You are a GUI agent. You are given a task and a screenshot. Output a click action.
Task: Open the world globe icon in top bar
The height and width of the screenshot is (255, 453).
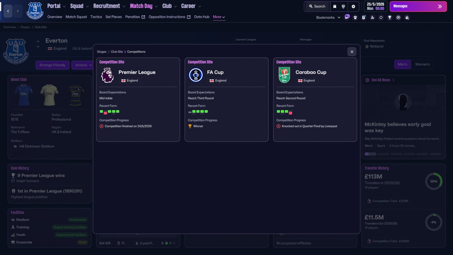(343, 6)
